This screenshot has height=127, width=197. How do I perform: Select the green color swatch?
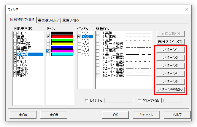[62, 40]
